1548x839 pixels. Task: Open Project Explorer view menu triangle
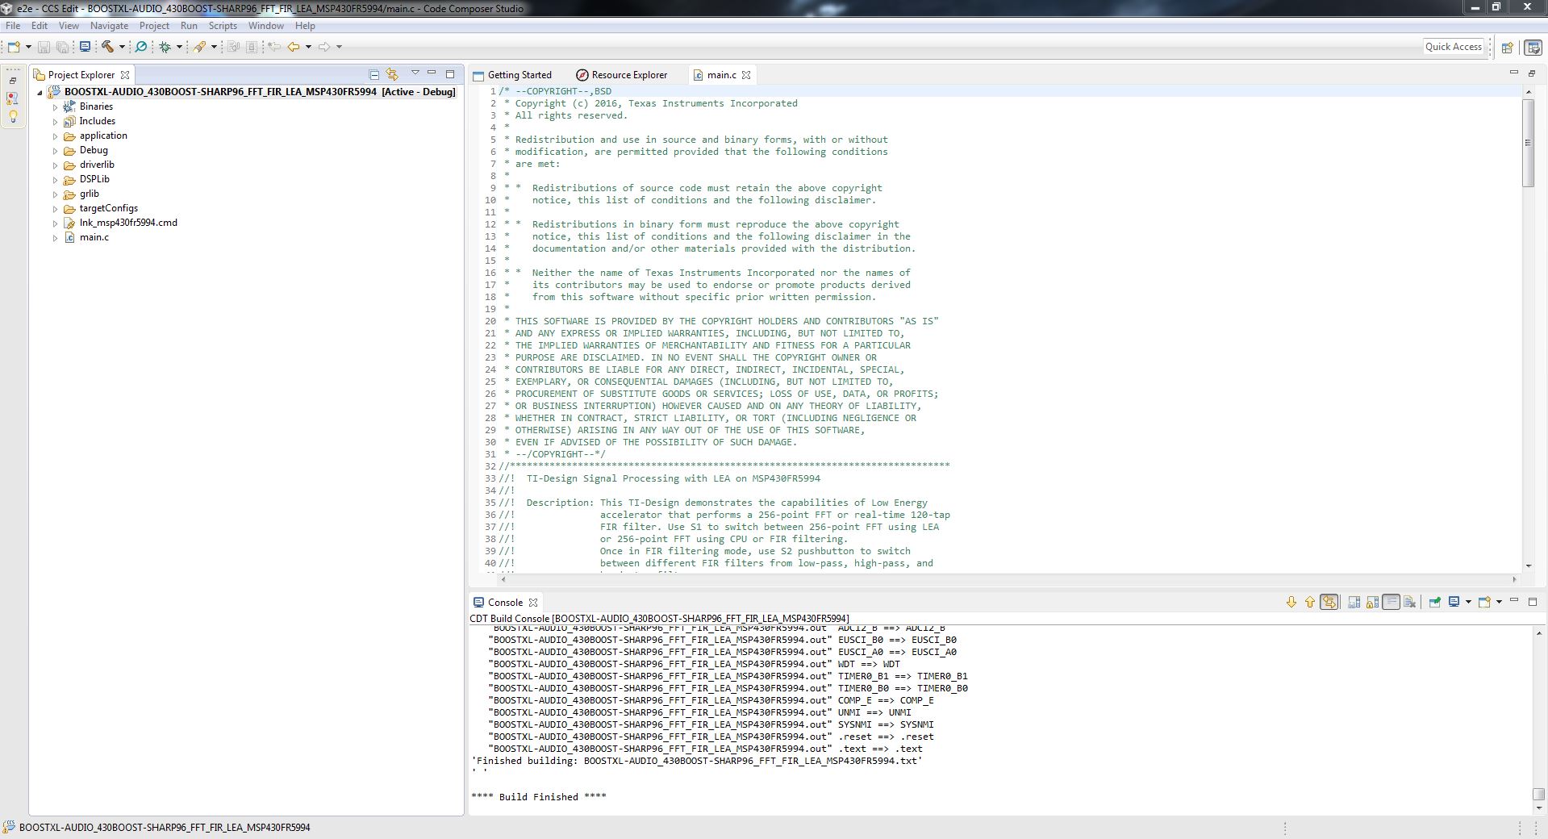(x=415, y=73)
